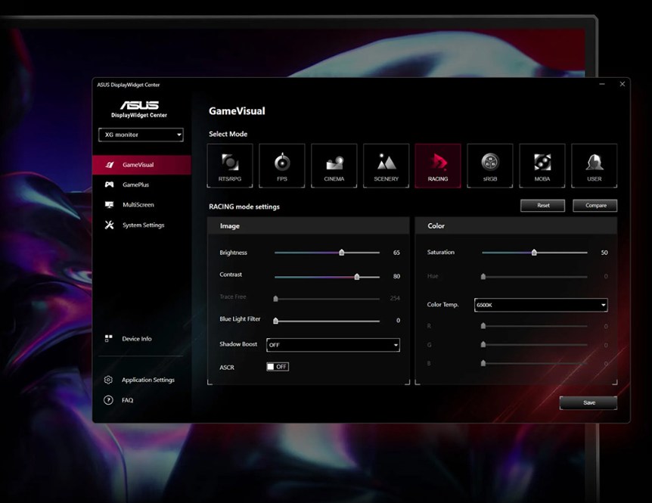Click the Reset button
The image size is (652, 503).
542,205
